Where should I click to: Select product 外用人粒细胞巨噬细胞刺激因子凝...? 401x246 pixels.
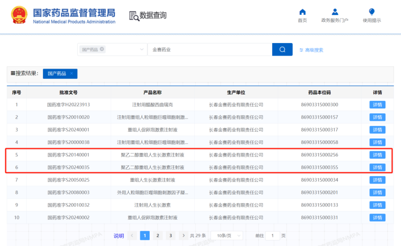pyautogui.click(x=152, y=192)
